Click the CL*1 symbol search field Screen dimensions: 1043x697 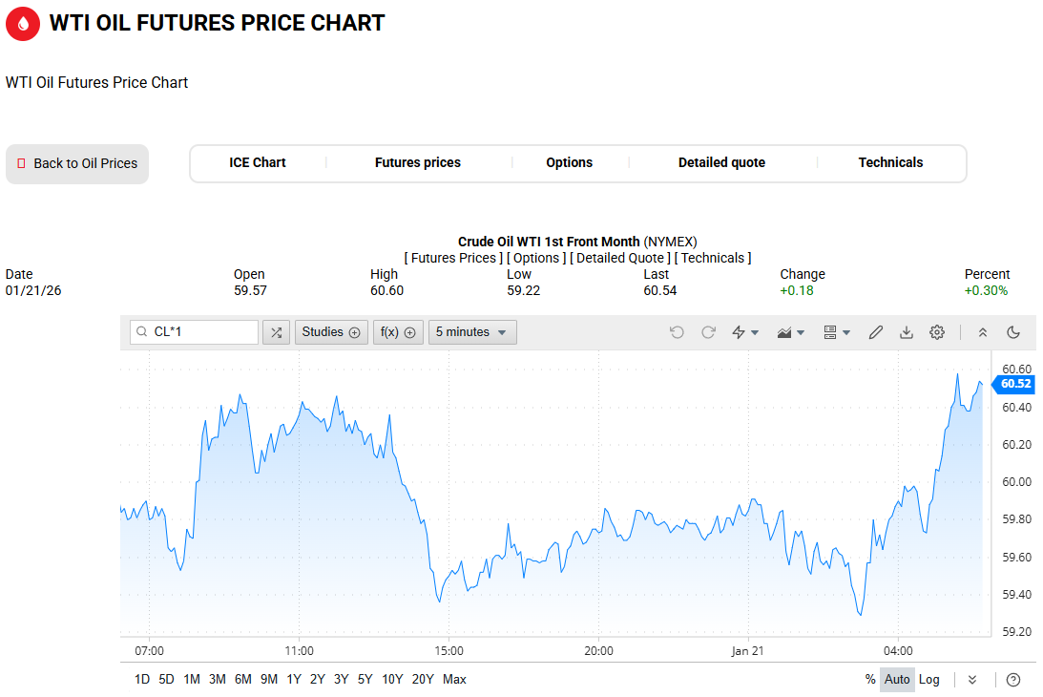point(195,332)
